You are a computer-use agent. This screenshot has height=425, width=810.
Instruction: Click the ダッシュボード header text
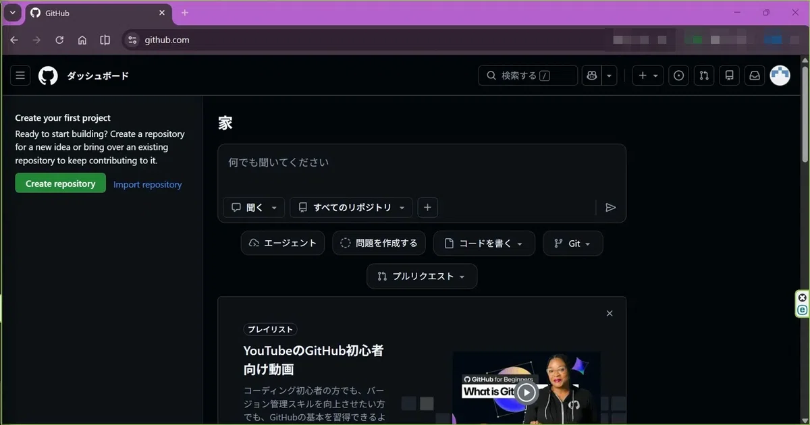click(x=98, y=76)
